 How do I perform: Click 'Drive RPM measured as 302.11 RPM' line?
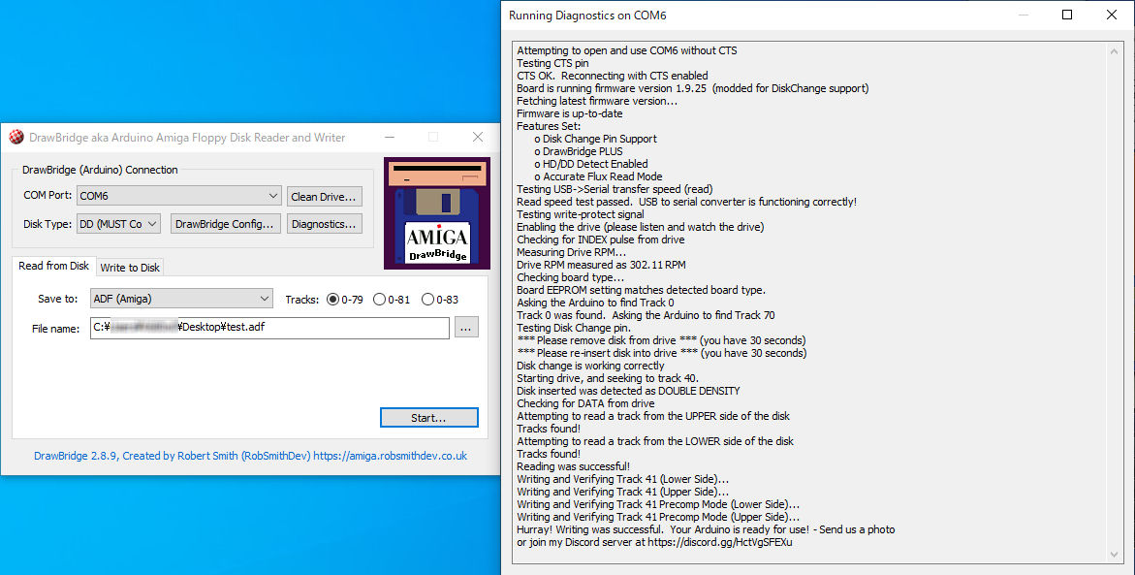point(601,265)
